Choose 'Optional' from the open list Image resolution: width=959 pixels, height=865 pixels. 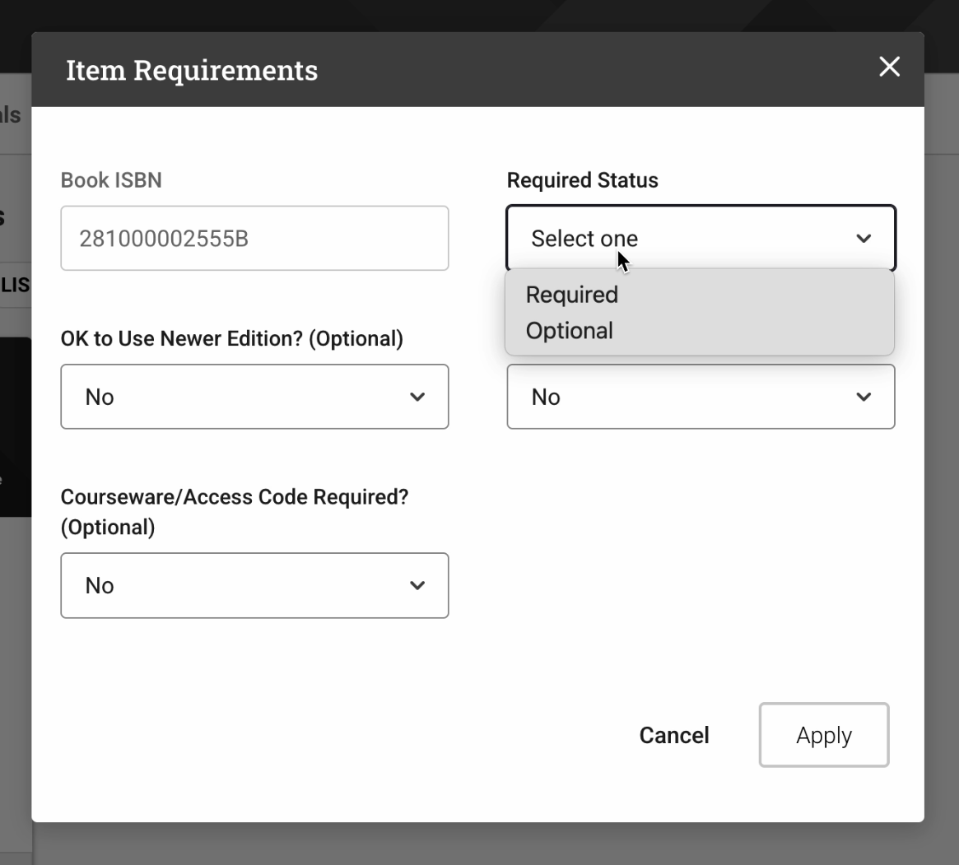(x=570, y=331)
